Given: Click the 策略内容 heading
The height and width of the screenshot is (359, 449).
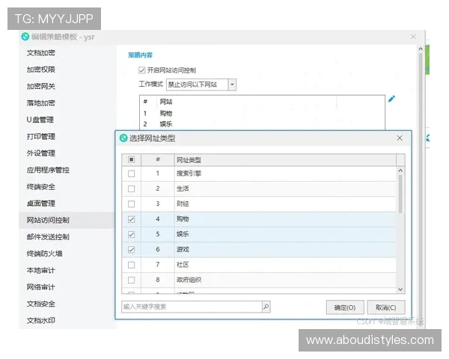Looking at the screenshot, I should (x=141, y=55).
